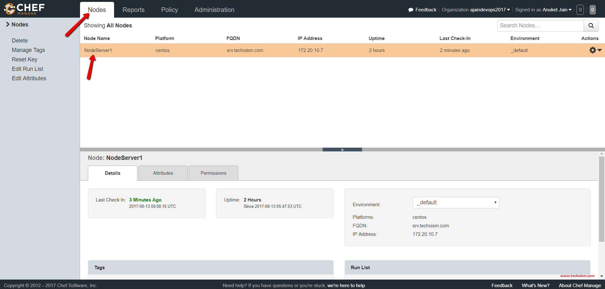Sort by Platform column header
The image size is (605, 289).
(x=164, y=38)
